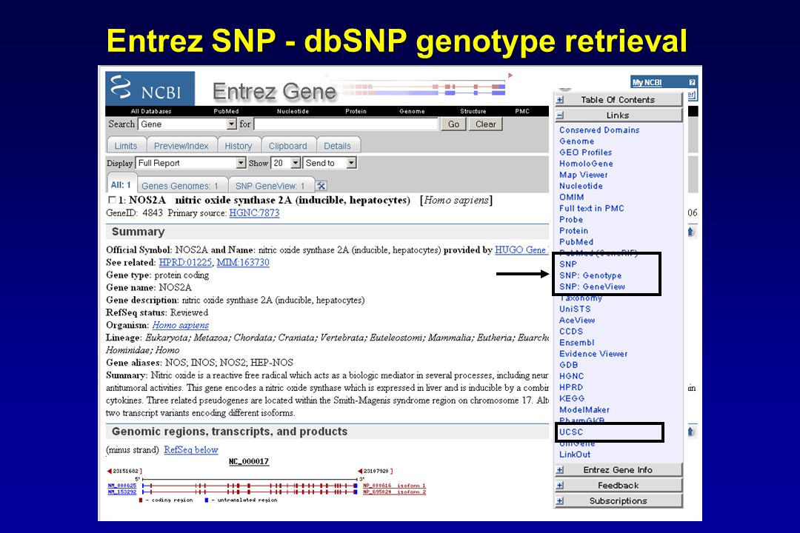Open the Ensembl link
Viewport: 800px width, 533px height.
pyautogui.click(x=576, y=343)
